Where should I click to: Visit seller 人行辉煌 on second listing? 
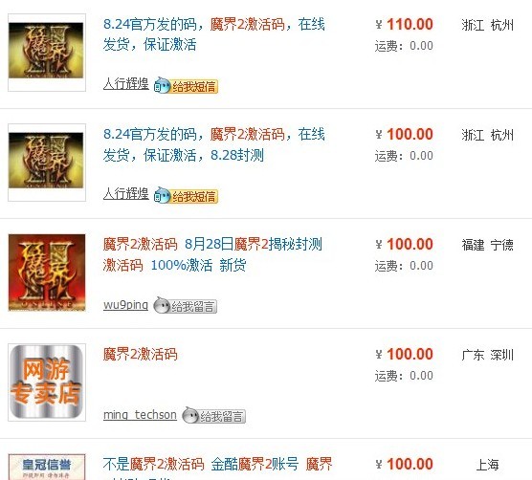pyautogui.click(x=126, y=193)
